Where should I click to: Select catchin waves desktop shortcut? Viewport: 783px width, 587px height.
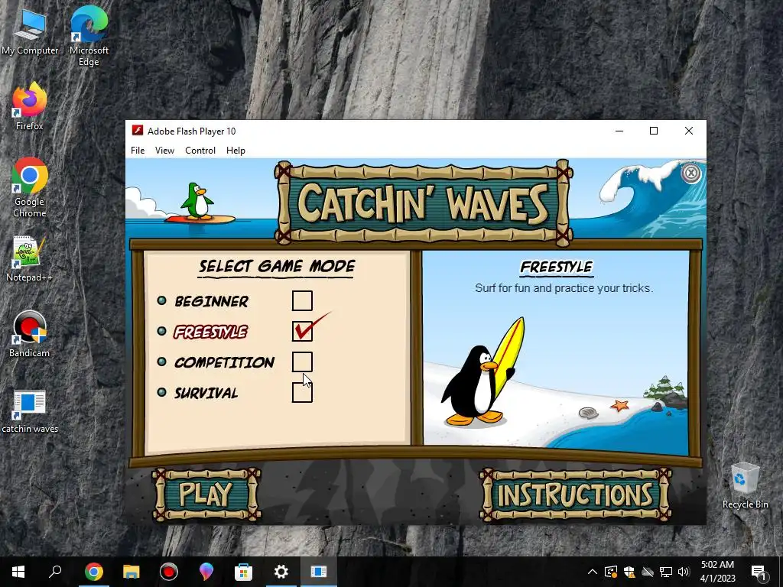pyautogui.click(x=30, y=410)
